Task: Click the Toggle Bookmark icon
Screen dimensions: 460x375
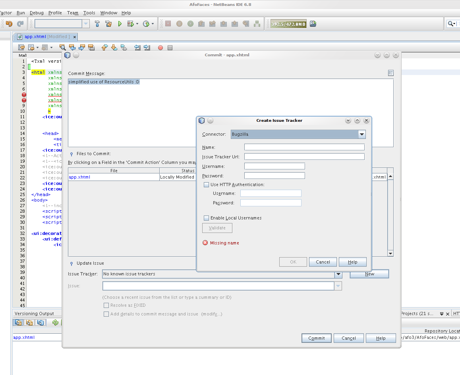Action: (124, 48)
